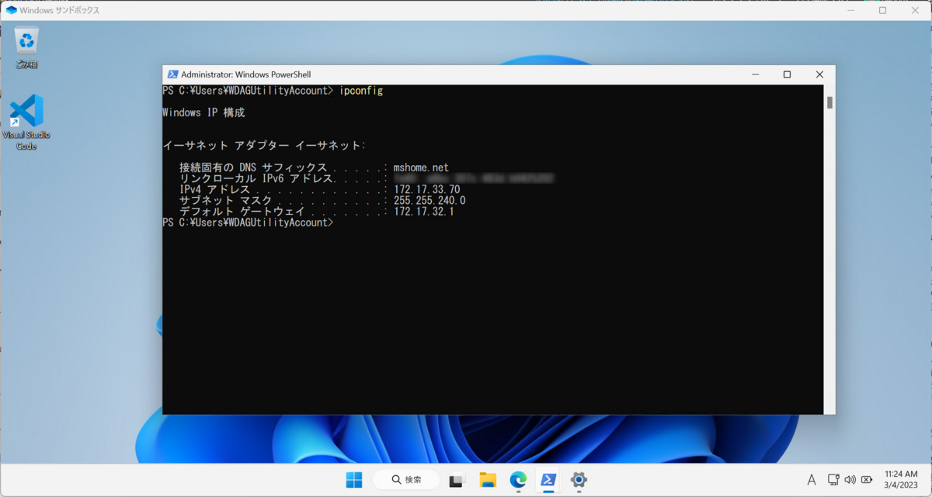Click the last PS C:\Users\WDAGUtilityAccount> prompt
932x497 pixels.
pyautogui.click(x=248, y=223)
